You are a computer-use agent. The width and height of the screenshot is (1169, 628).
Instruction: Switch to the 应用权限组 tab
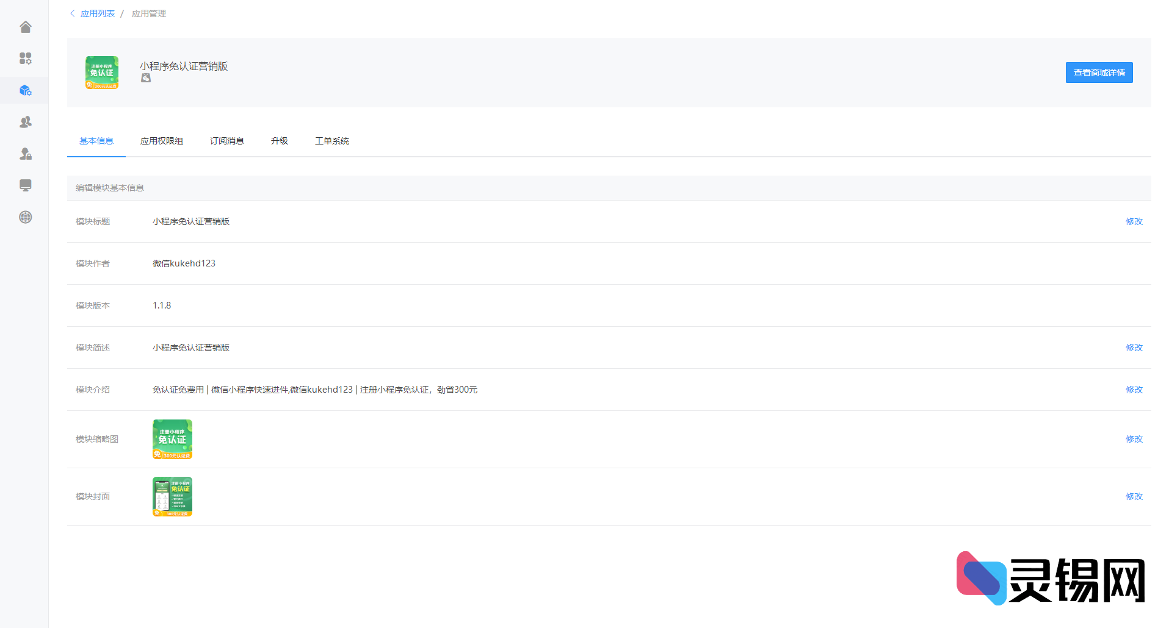(161, 141)
